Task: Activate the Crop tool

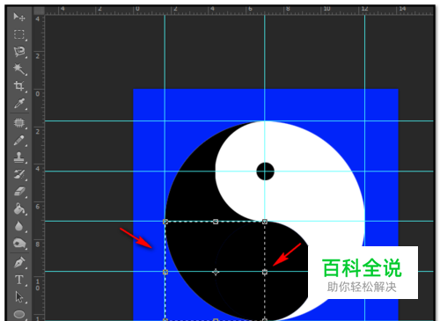Action: pos(19,86)
